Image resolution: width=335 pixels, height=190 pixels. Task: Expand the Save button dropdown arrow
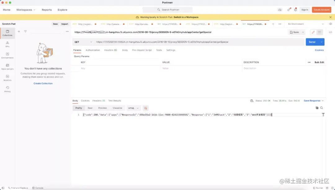coord(303,32)
